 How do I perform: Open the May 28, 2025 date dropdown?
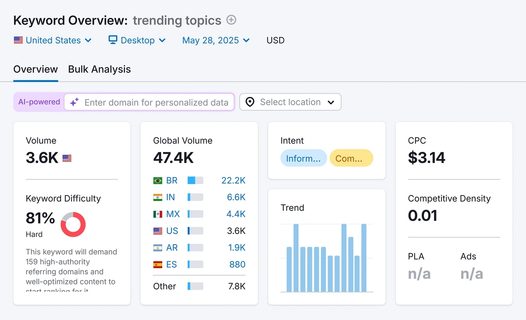pos(216,40)
